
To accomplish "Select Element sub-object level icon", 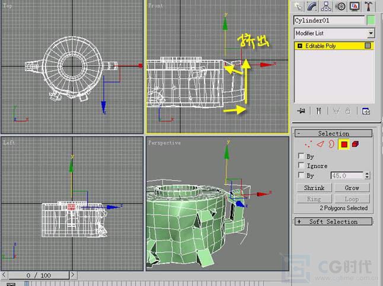I will click(x=356, y=144).
